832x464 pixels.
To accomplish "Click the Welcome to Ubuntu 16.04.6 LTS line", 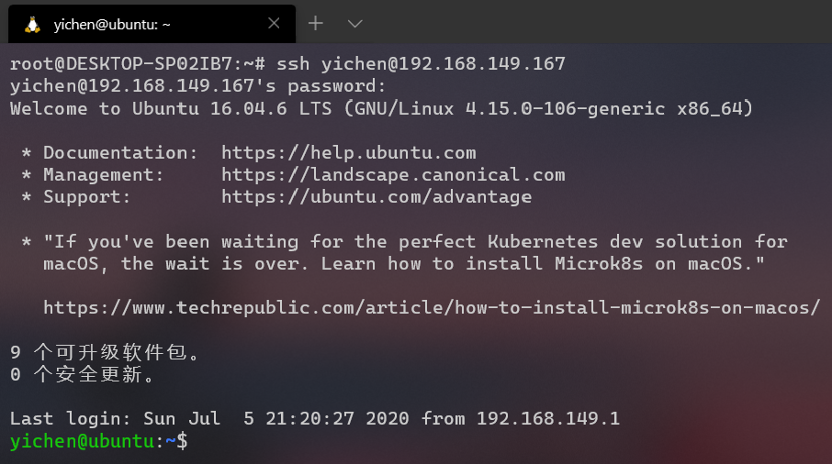I will (381, 109).
